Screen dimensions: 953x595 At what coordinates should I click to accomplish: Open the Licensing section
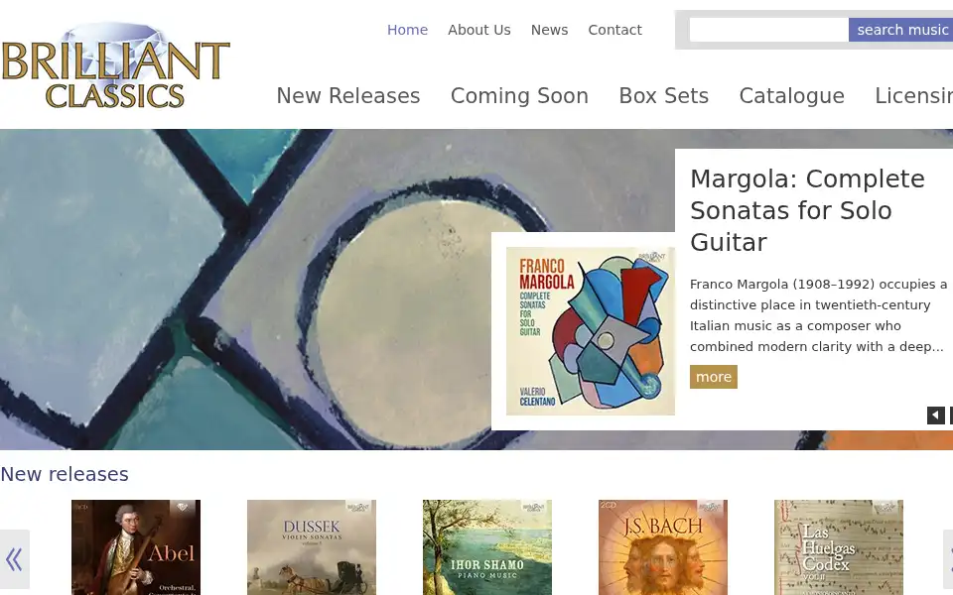(913, 96)
